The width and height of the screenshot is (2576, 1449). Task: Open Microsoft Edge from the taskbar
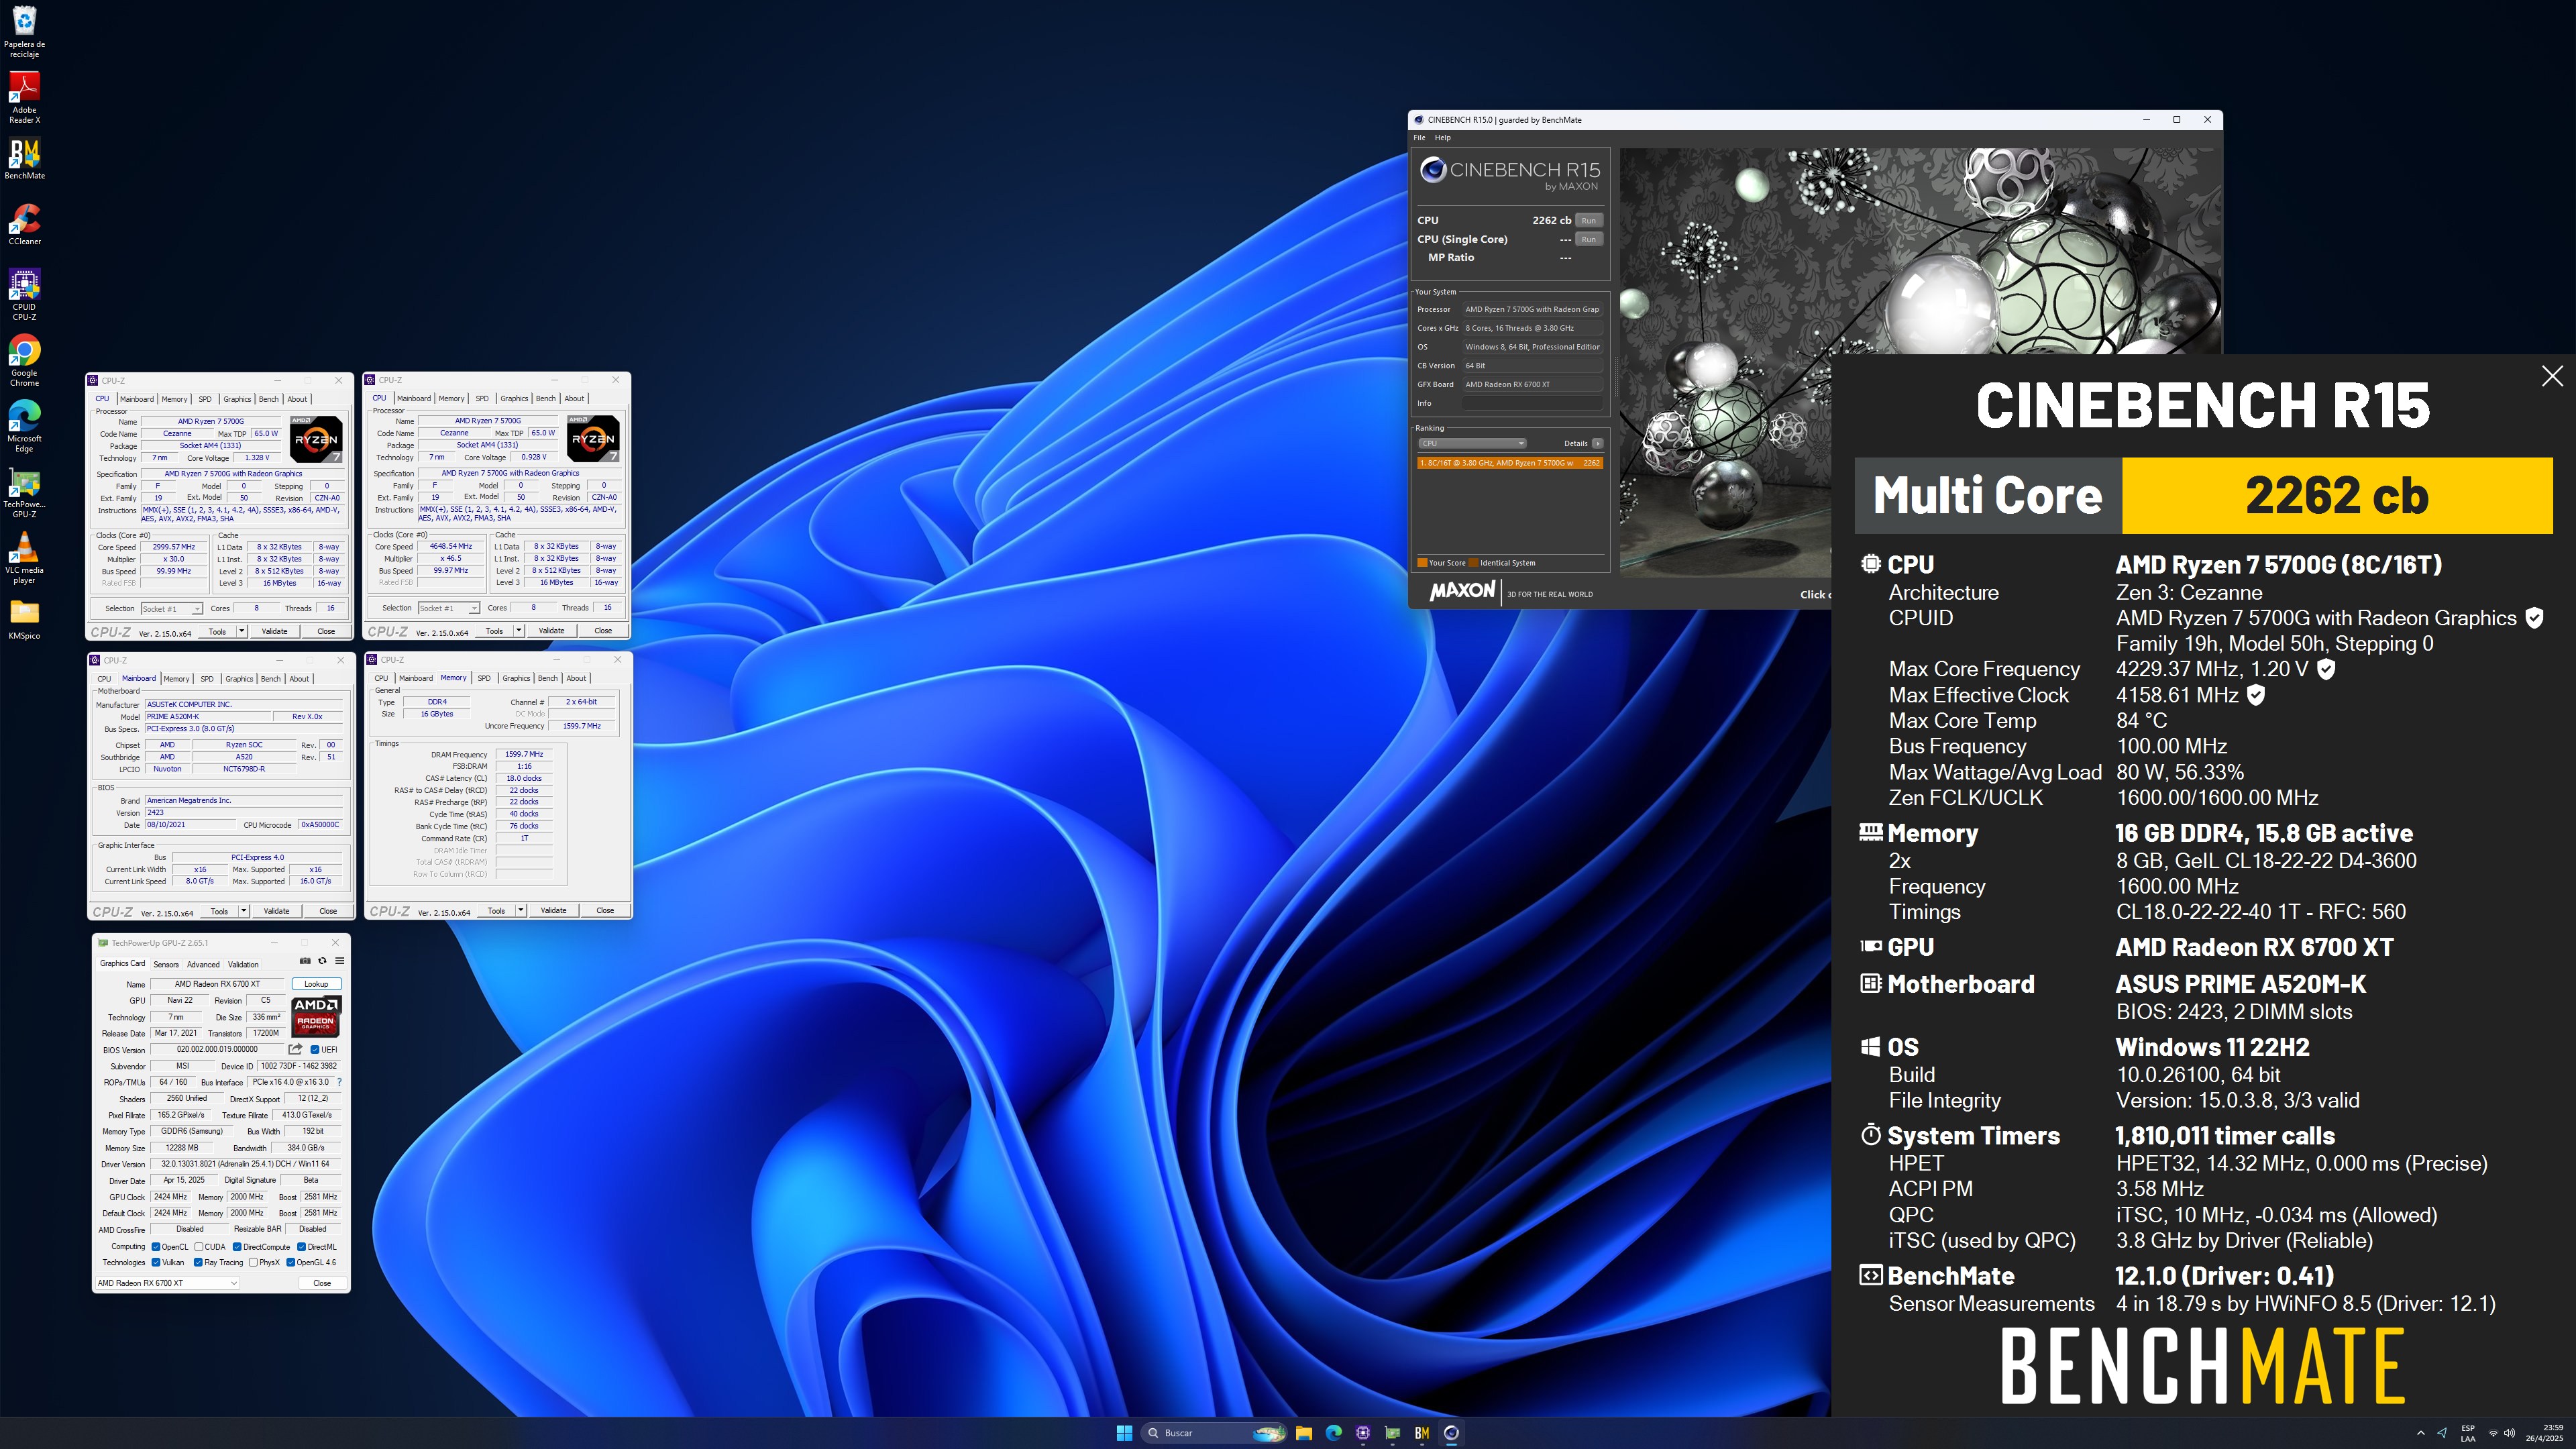click(1333, 1433)
